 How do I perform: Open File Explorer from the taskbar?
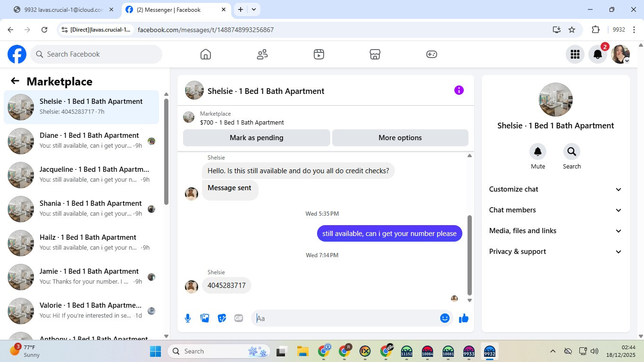coord(302,352)
